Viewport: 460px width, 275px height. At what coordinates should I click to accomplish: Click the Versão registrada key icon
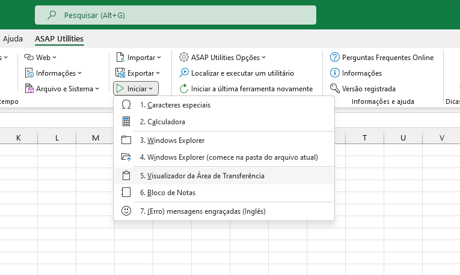335,88
